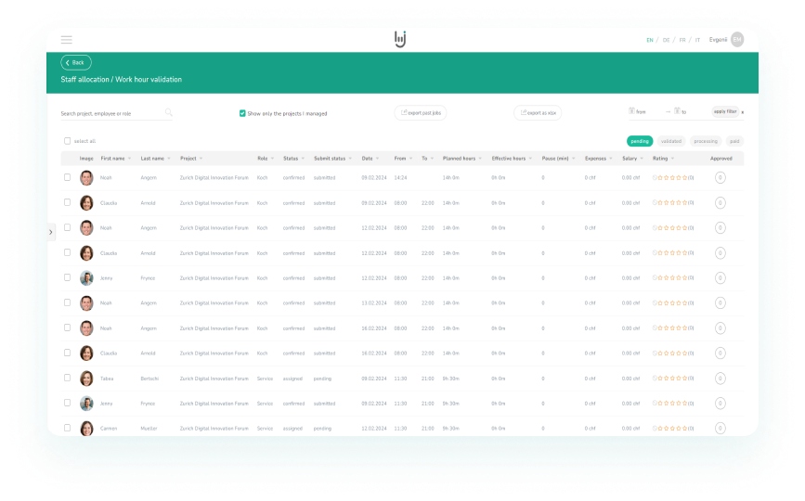This screenshot has width=805, height=501.
Task: Click the Back button
Action: click(x=76, y=62)
